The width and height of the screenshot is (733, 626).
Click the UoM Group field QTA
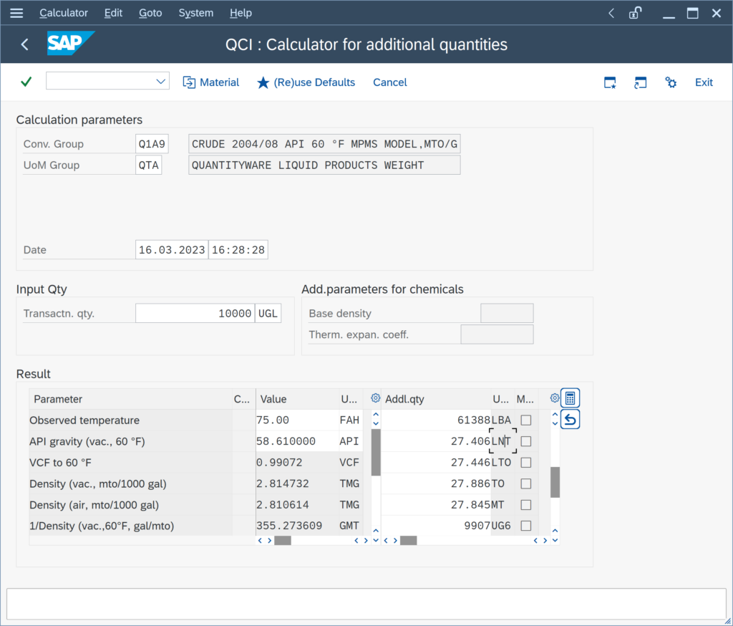tap(148, 165)
